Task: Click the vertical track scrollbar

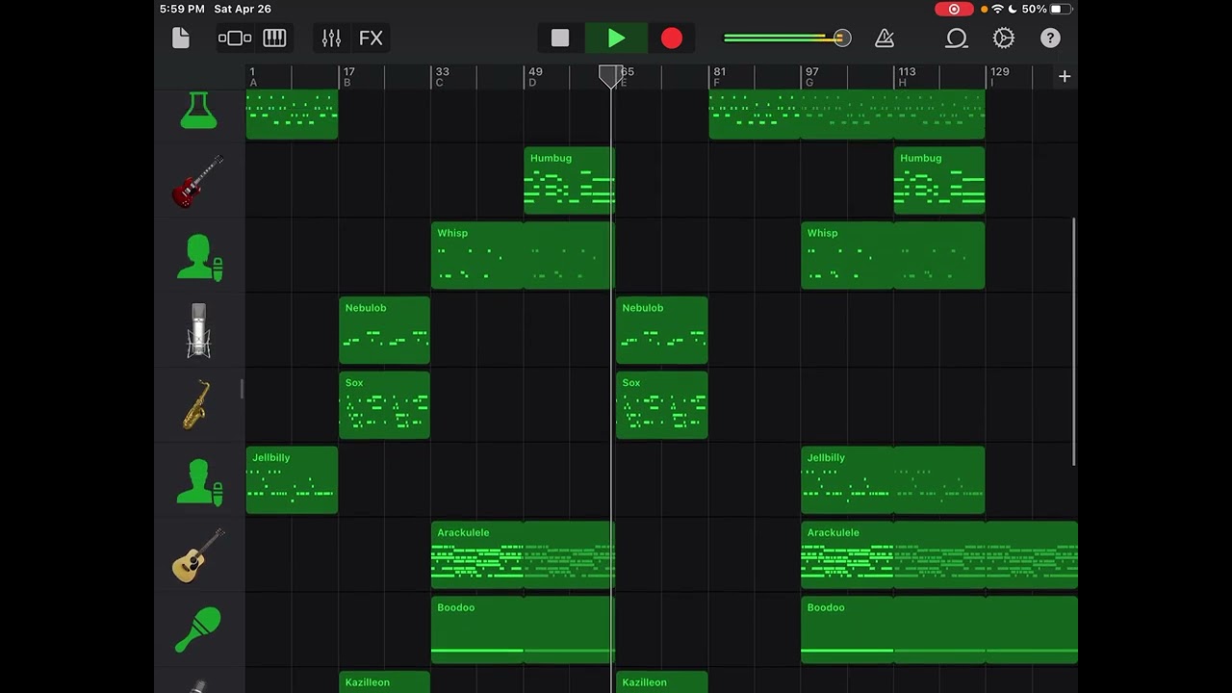Action: tap(1074, 342)
